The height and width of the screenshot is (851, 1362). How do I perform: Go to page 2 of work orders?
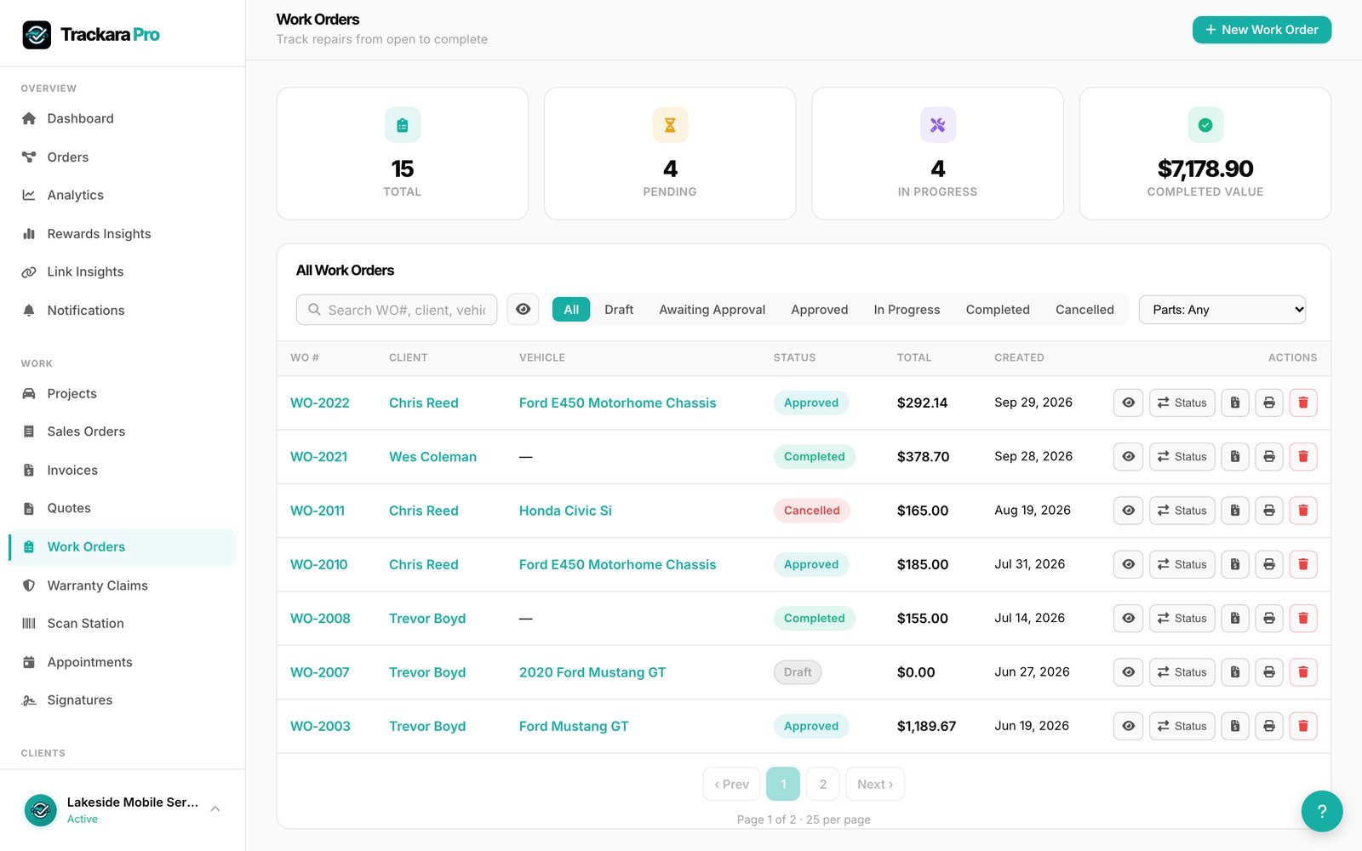[822, 784]
